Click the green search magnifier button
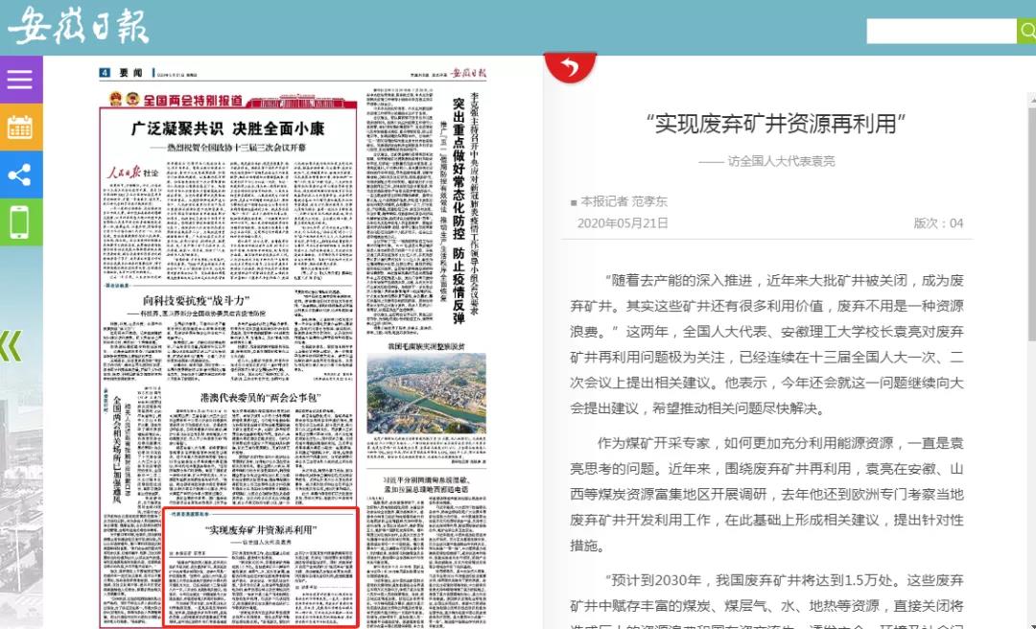 pyautogui.click(x=1025, y=31)
